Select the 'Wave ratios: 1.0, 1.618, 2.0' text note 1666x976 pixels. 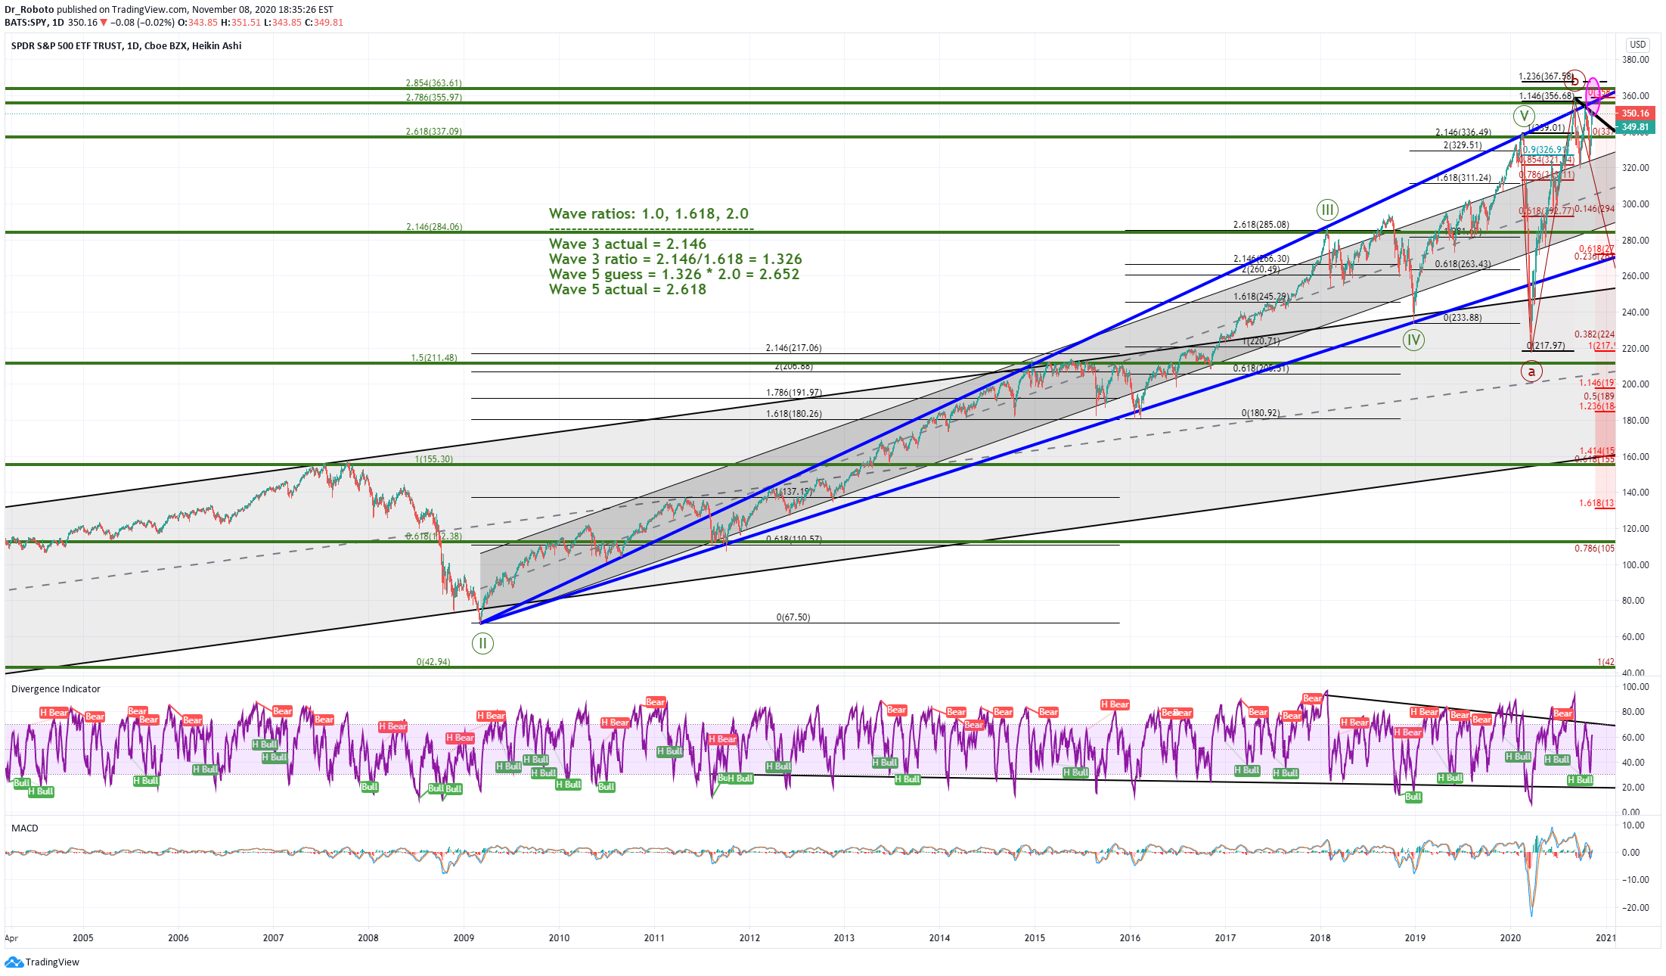click(649, 214)
